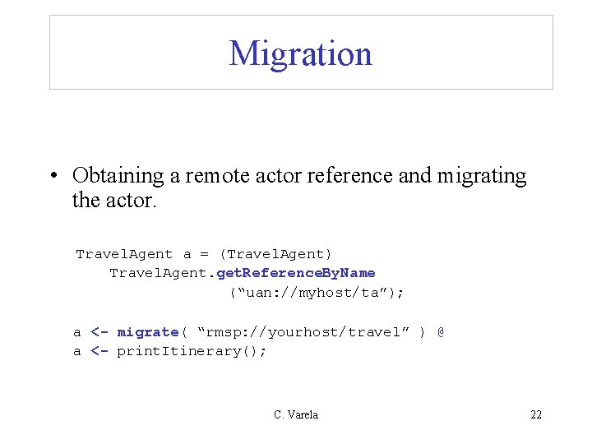Click code line "TravelAgent a = (TravelAgent)"
Image resolution: width=592 pixels, height=444 pixels.
[204, 254]
